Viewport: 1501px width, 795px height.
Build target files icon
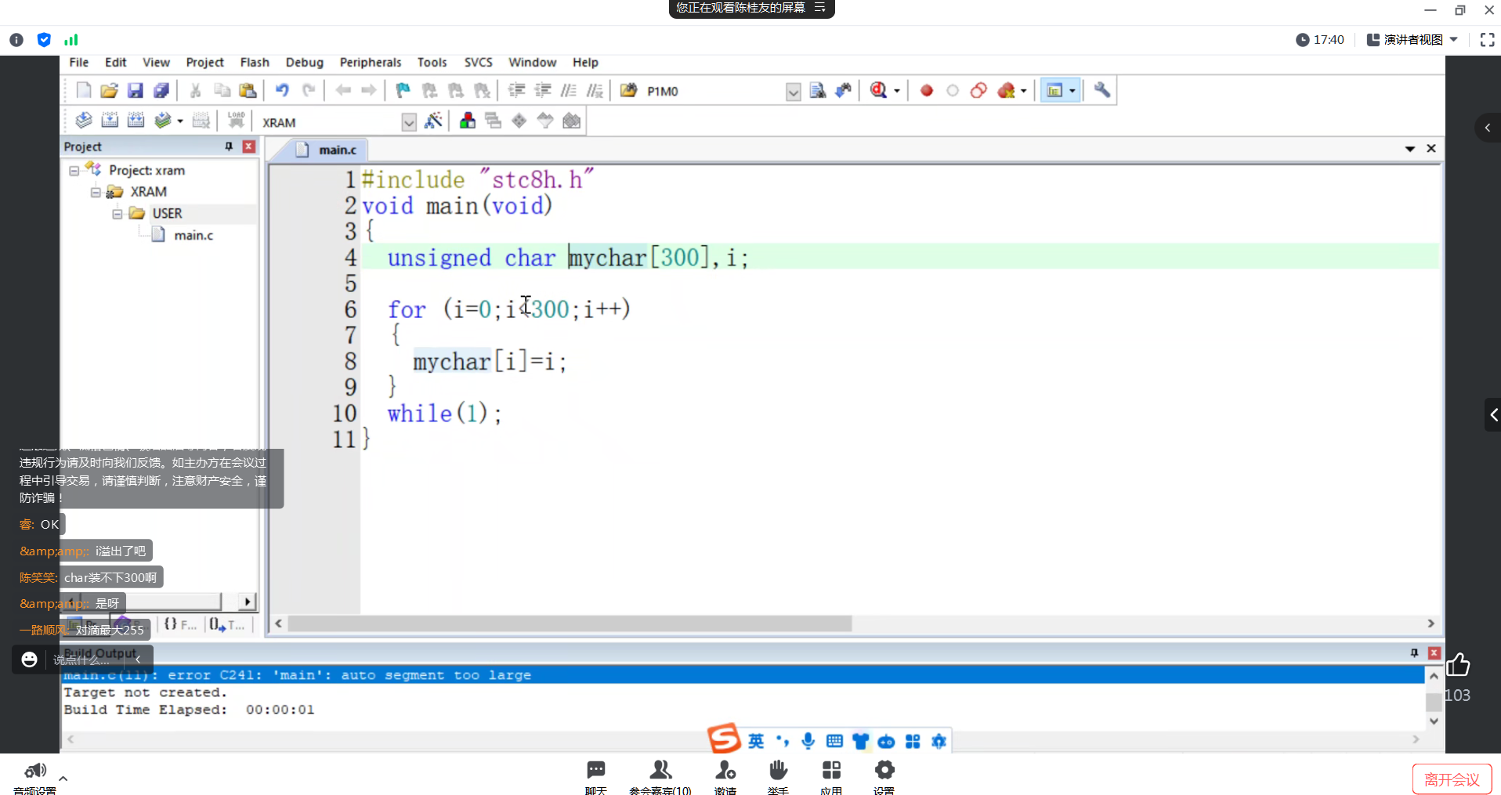coord(110,121)
